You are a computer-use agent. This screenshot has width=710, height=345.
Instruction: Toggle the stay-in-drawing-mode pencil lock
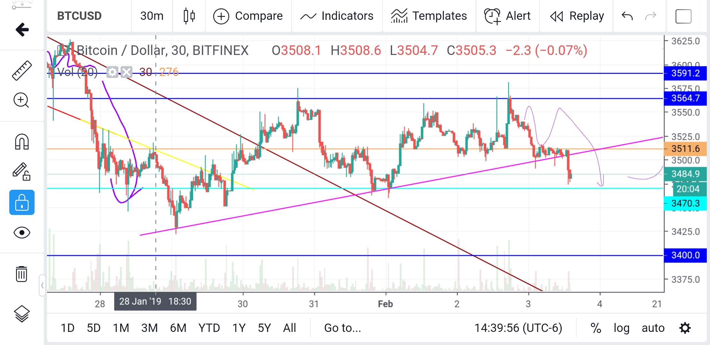(21, 172)
